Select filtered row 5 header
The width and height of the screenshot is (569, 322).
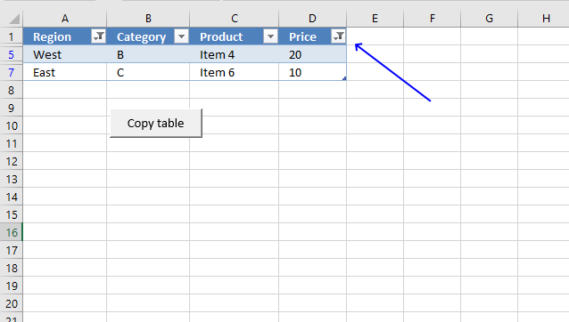[x=12, y=54]
